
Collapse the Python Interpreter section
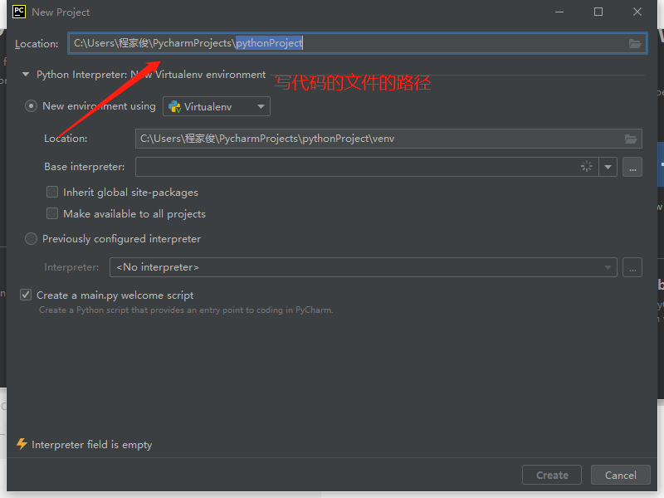point(26,75)
